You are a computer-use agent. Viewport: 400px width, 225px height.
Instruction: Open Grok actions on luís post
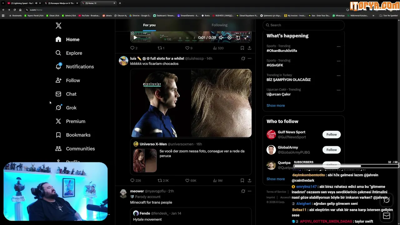tap(243, 58)
